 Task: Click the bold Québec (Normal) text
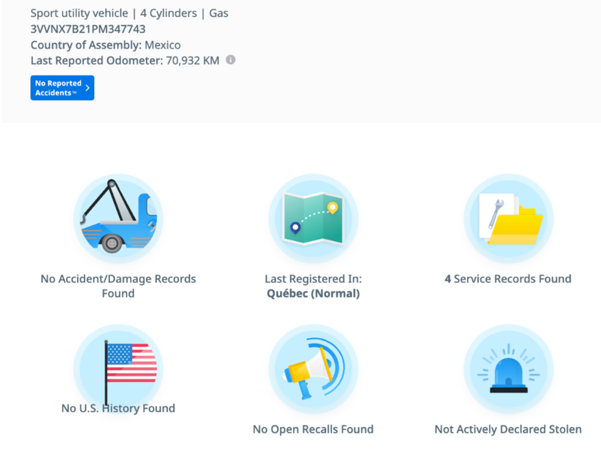[313, 294]
